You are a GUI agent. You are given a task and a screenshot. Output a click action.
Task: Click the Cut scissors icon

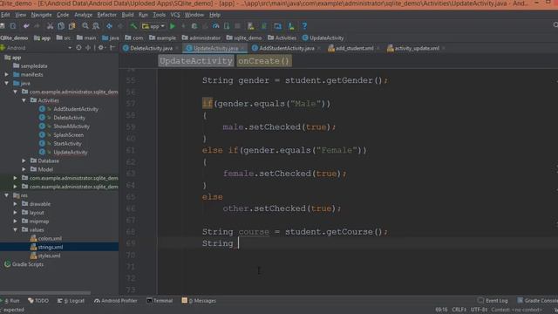pos(50,26)
